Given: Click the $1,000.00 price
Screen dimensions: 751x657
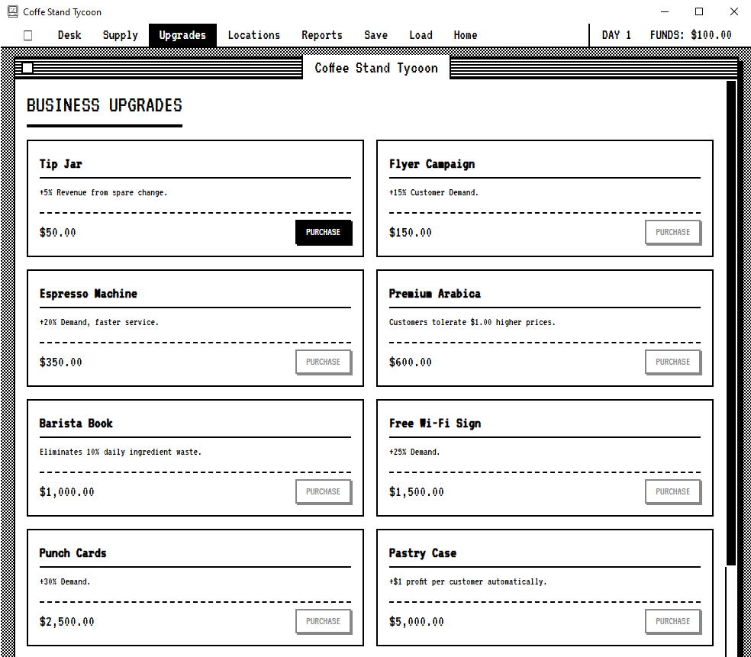Looking at the screenshot, I should pyautogui.click(x=67, y=492).
